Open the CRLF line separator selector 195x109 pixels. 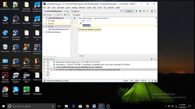point(137,81)
